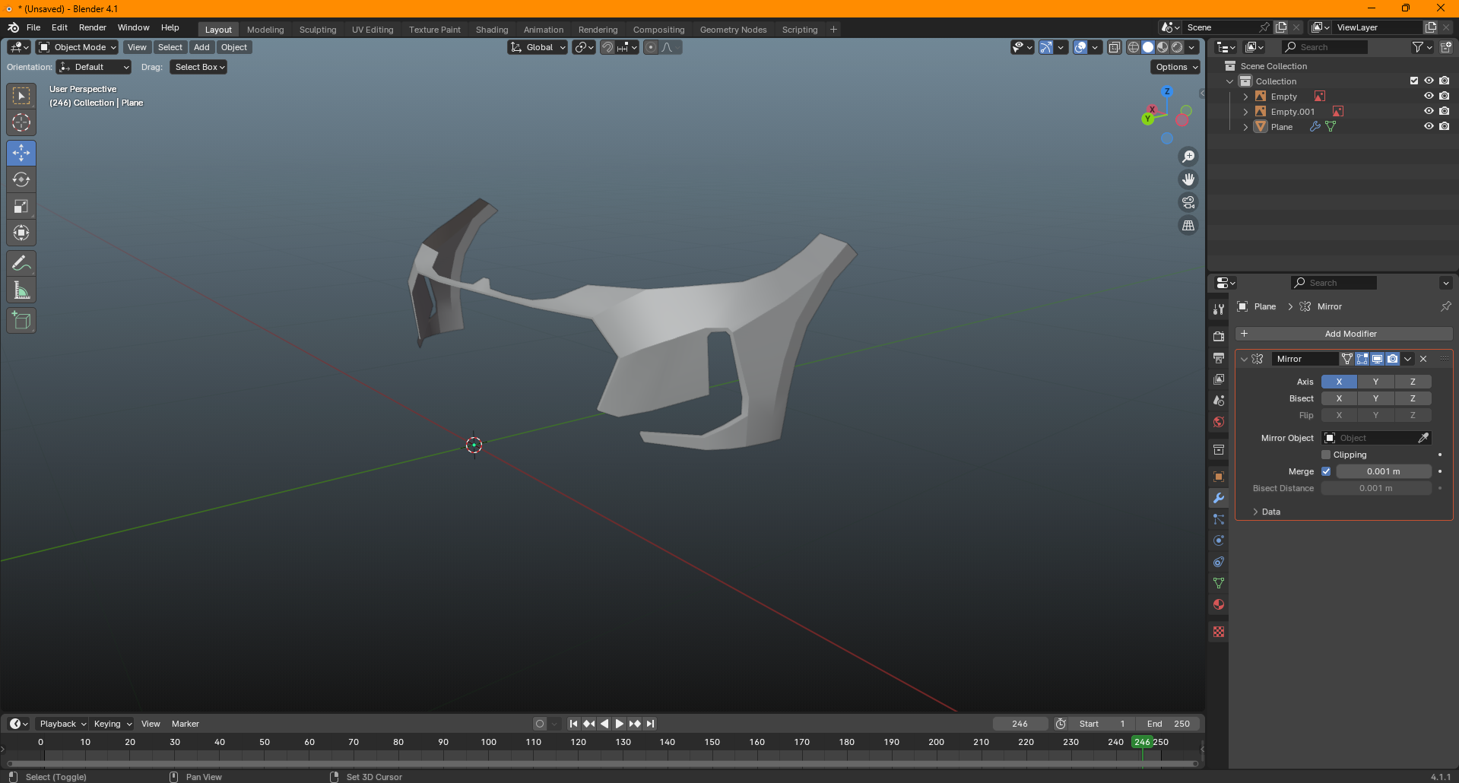Viewport: 1459px width, 783px height.
Task: Open the Object Data properties tab
Action: pos(1219,583)
